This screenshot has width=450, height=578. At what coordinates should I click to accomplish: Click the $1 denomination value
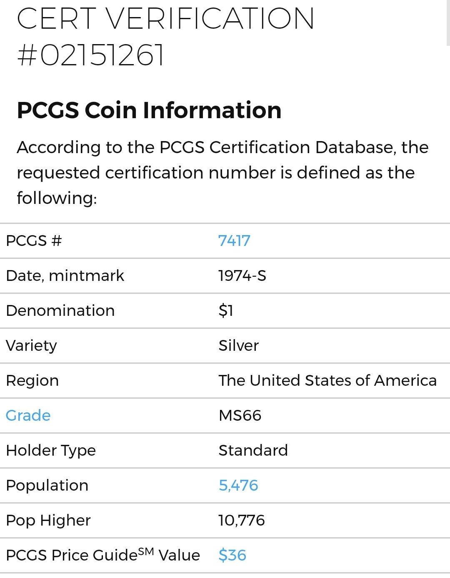point(226,311)
